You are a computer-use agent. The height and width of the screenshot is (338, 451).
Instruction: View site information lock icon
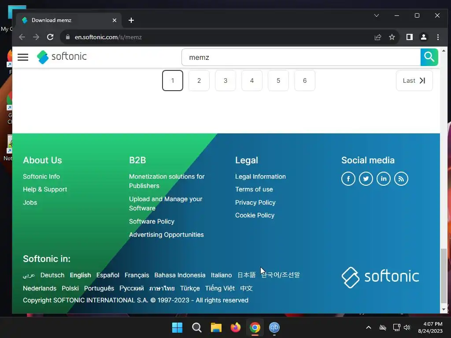pos(68,37)
